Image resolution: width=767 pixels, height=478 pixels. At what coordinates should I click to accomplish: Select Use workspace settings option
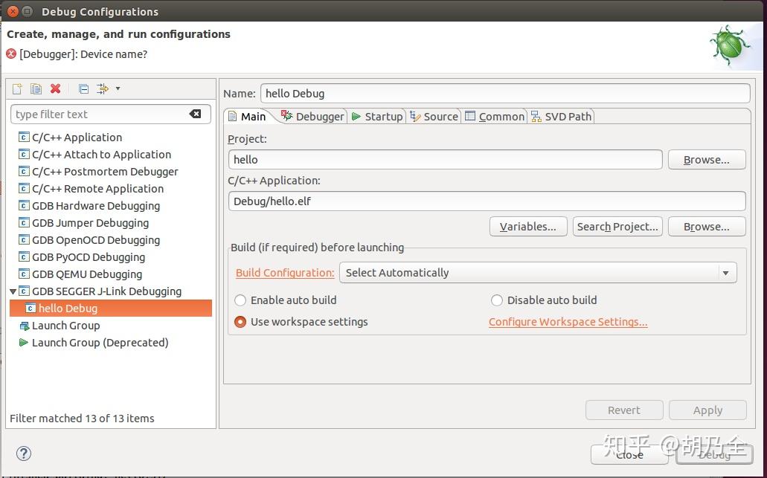(240, 322)
